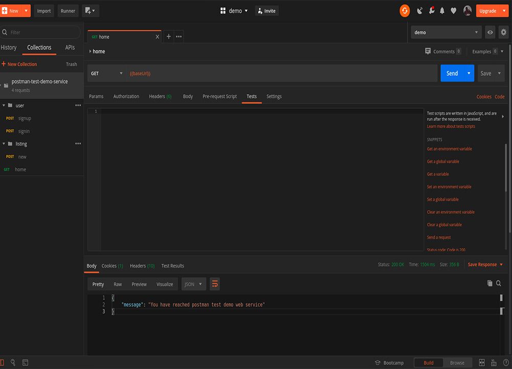Switch to the History tab
The width and height of the screenshot is (512, 369).
[9, 47]
